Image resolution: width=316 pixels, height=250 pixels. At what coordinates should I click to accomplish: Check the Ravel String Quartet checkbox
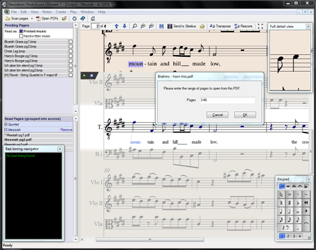[x=70, y=75]
